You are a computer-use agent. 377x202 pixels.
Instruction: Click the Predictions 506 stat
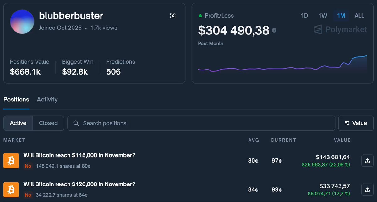point(121,67)
